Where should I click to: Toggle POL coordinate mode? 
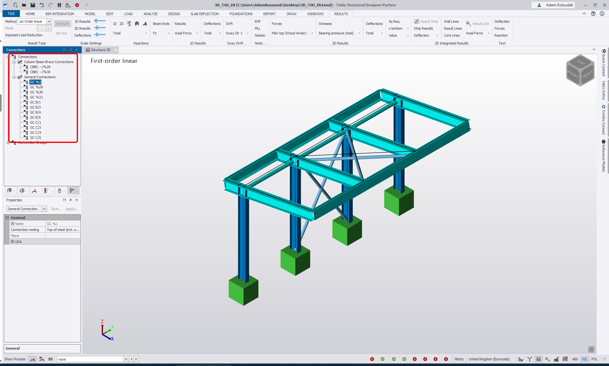594,359
